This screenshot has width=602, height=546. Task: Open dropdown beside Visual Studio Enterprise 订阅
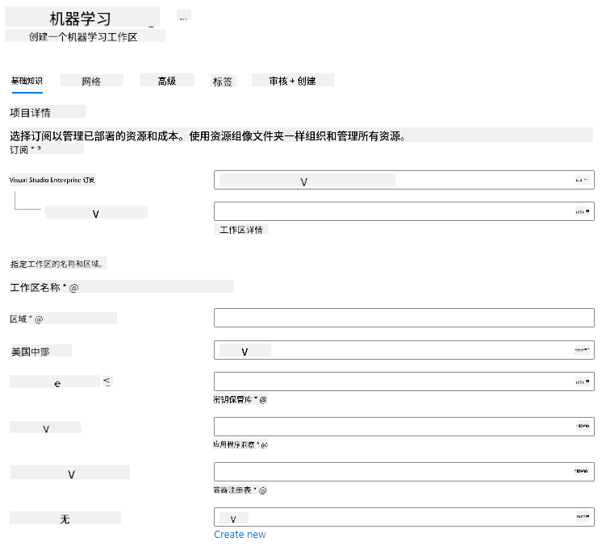(x=404, y=180)
